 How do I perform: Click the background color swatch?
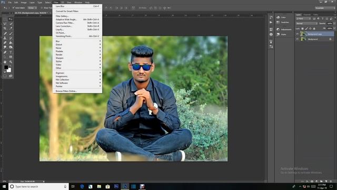coord(9,71)
